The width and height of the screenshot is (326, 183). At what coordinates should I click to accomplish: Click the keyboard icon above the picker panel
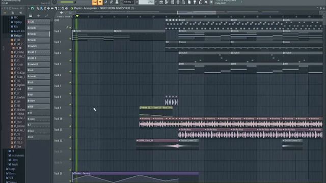point(31,16)
